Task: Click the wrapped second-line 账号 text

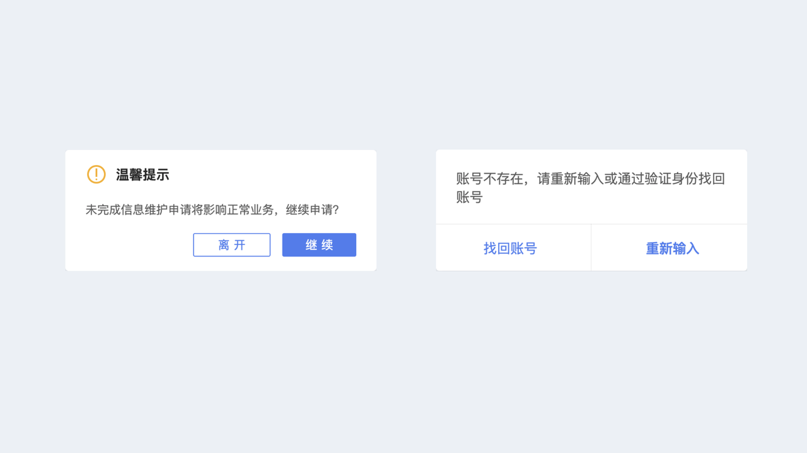Action: [470, 197]
